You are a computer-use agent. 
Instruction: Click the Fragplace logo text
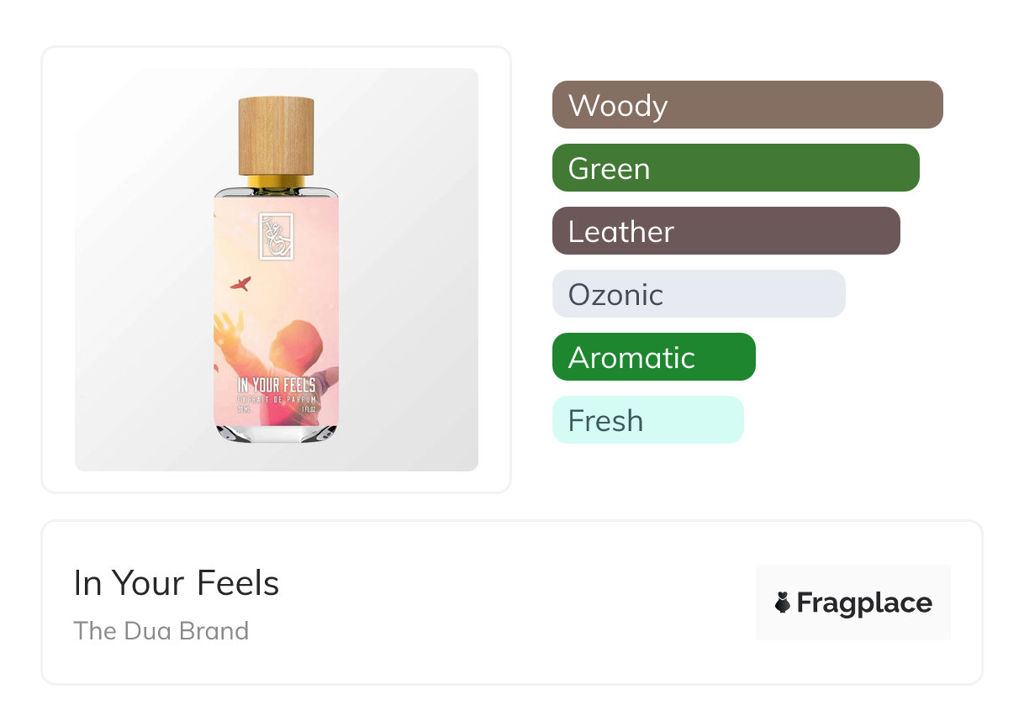pos(863,602)
